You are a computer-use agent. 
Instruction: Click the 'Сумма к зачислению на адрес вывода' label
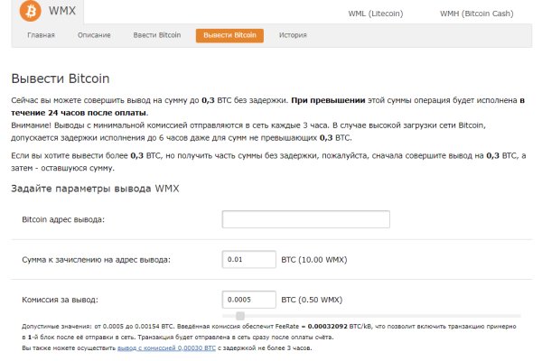tap(96, 259)
